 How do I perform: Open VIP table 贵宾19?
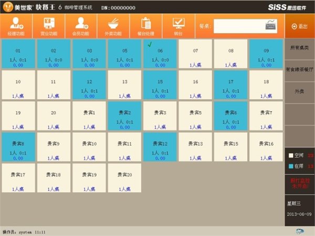click(x=89, y=178)
